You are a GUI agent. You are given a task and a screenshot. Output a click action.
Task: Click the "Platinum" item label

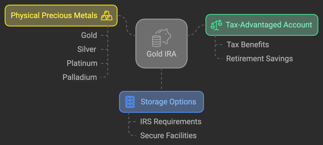tap(82, 63)
